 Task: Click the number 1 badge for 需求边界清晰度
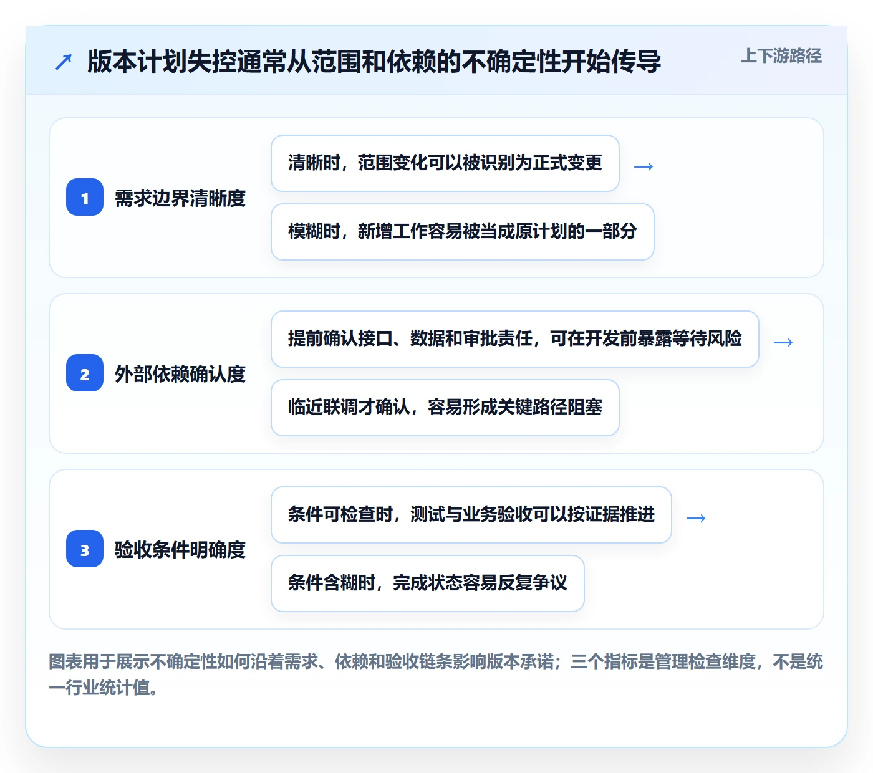(x=85, y=198)
